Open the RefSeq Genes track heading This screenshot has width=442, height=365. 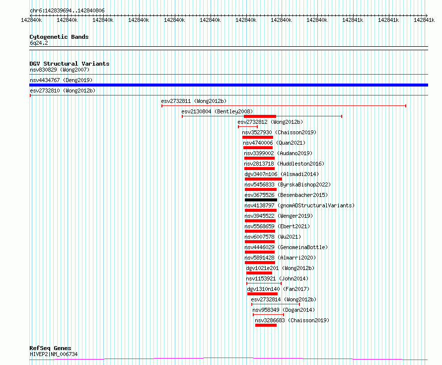(x=51, y=348)
